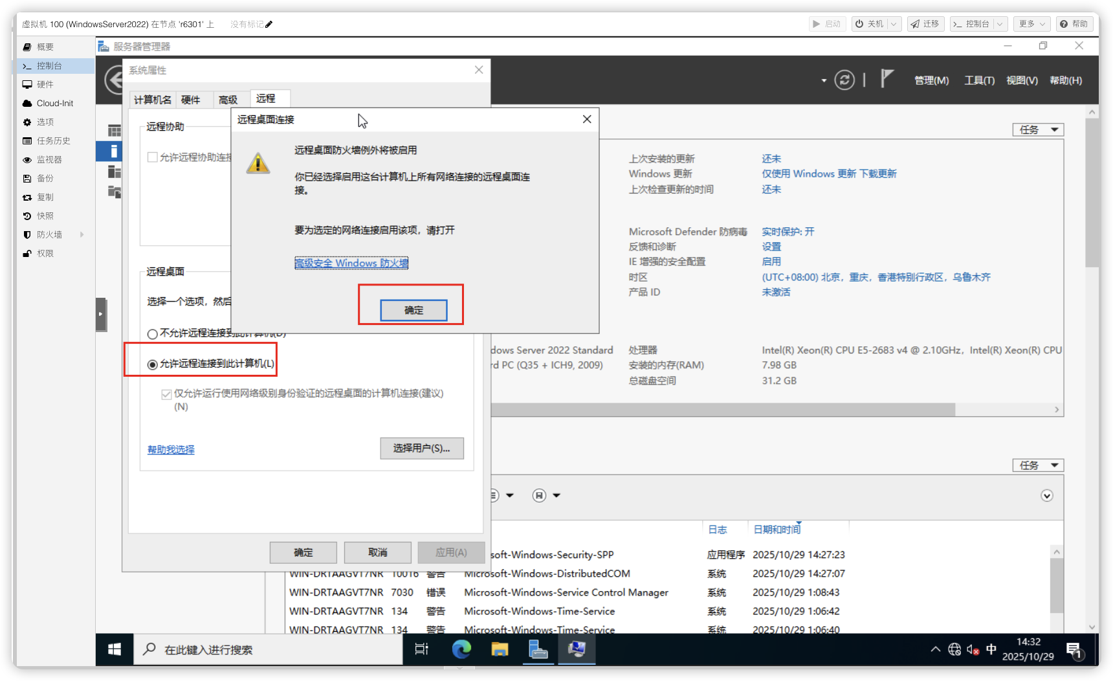
Task: Open the notification center icon
Action: tap(1074, 650)
